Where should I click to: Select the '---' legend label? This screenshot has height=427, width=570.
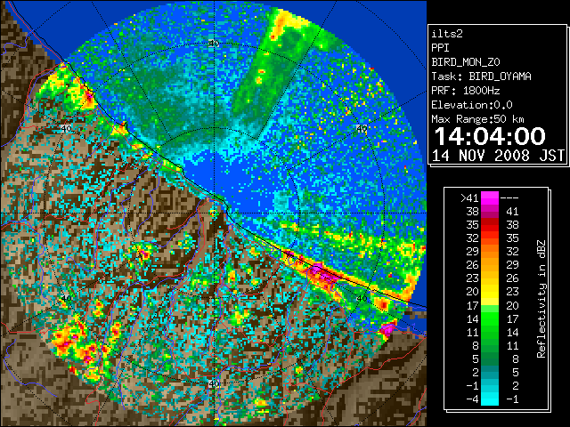(x=509, y=197)
